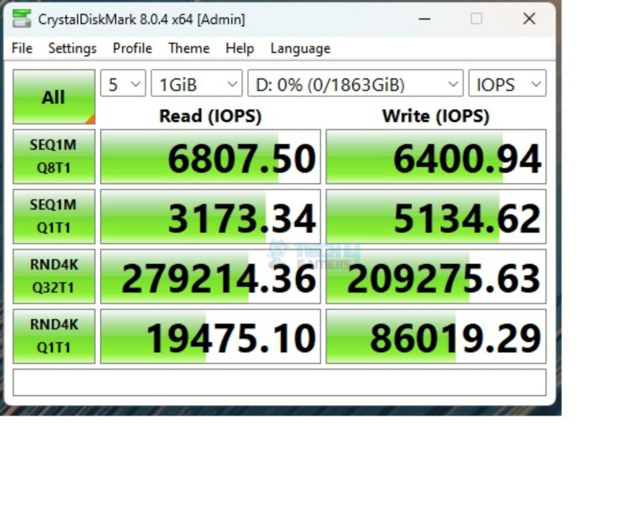Run the RND4K Q32T1 test

(x=54, y=276)
